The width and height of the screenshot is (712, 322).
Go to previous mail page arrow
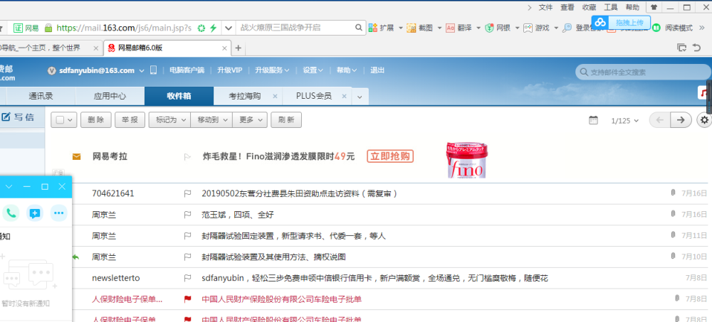click(660, 119)
